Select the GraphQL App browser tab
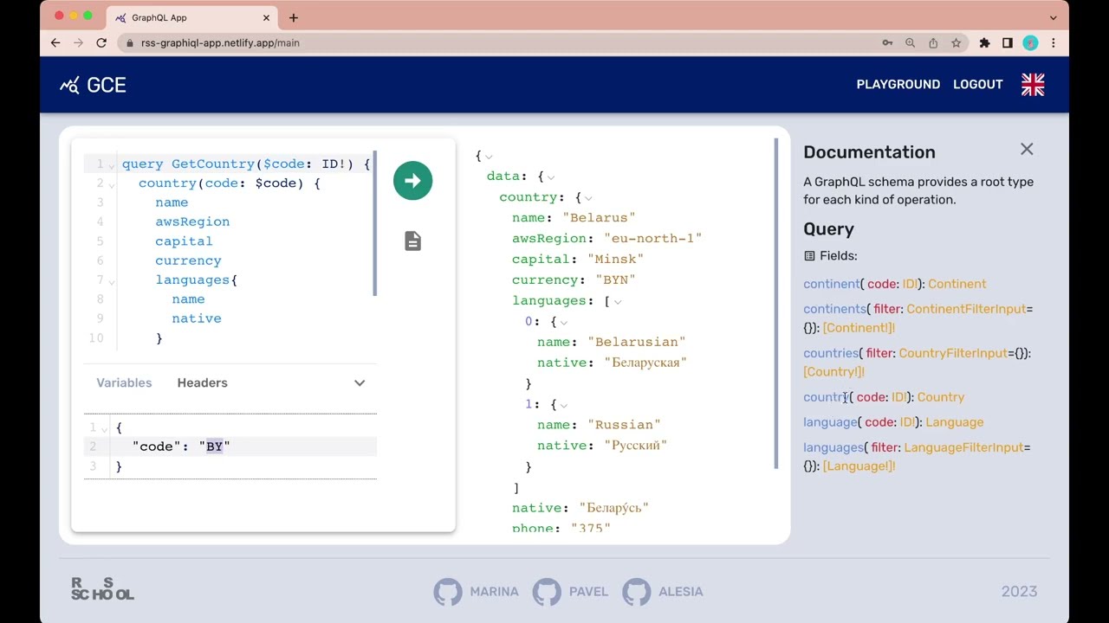Viewport: 1109px width, 623px height. click(192, 17)
